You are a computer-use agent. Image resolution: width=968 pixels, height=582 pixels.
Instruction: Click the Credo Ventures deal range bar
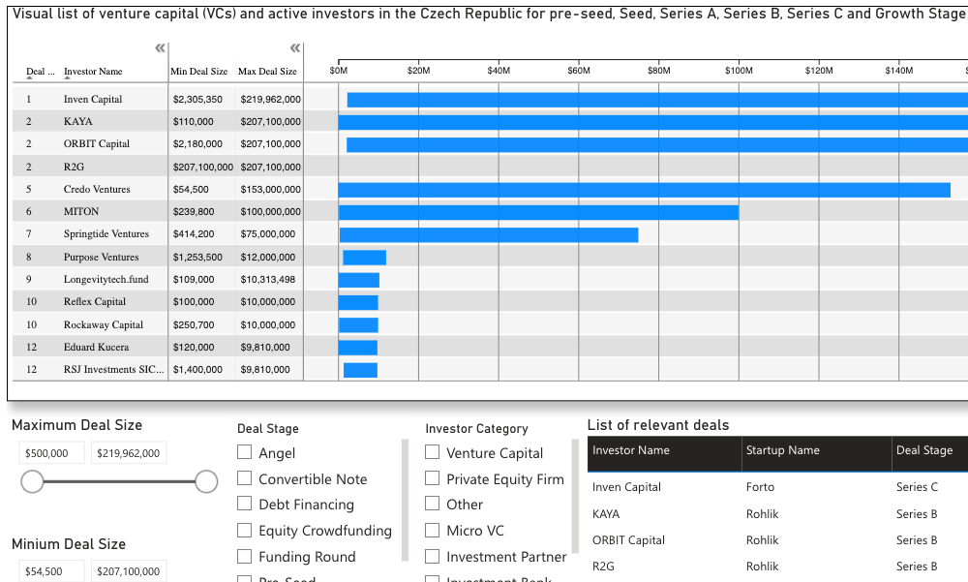[x=645, y=190]
